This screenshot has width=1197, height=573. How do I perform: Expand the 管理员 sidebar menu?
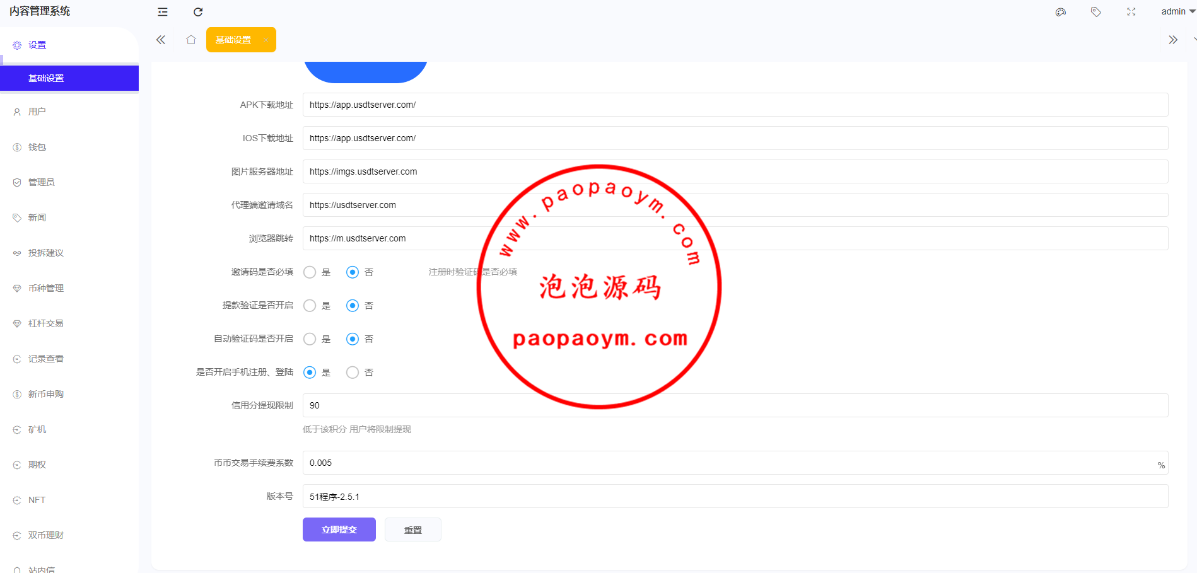coord(69,182)
